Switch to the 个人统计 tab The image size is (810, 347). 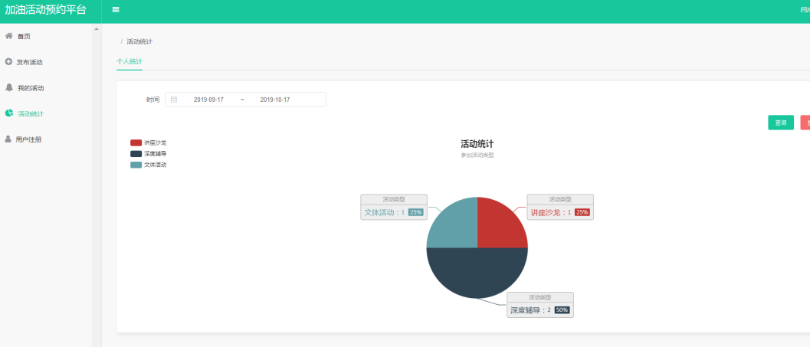point(130,61)
